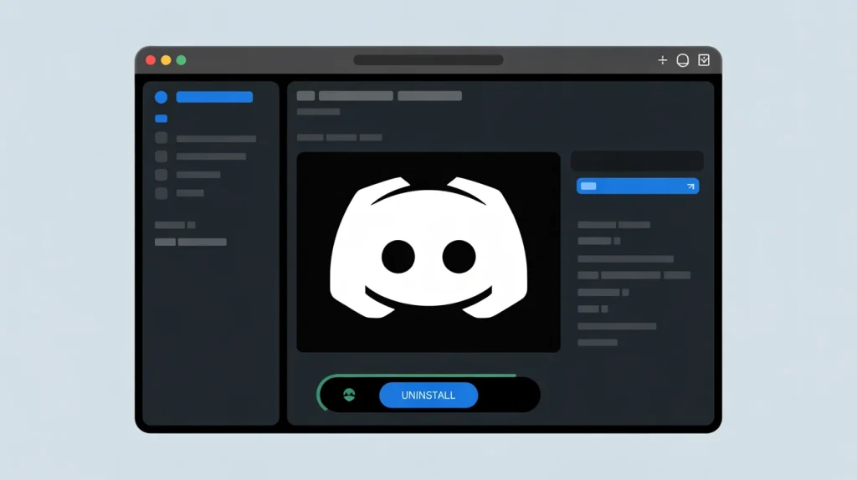Click the yellow minimize window button
This screenshot has height=480, width=857.
pyautogui.click(x=167, y=60)
